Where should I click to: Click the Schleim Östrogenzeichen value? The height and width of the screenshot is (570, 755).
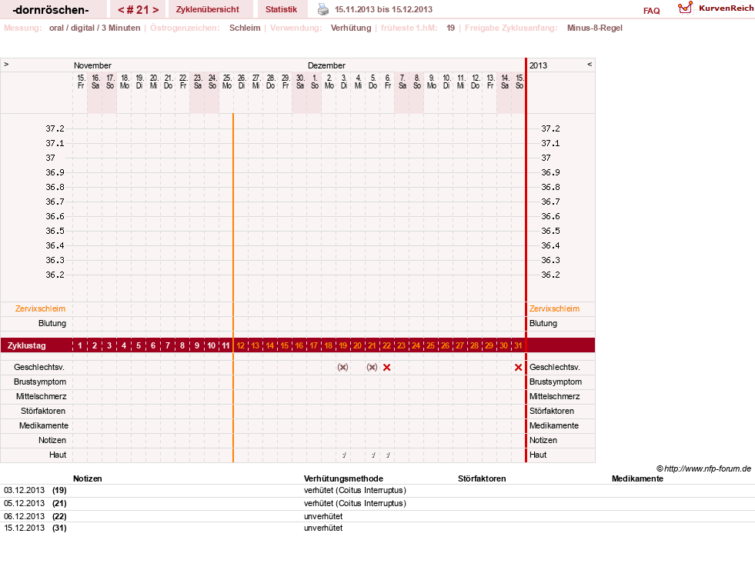245,28
